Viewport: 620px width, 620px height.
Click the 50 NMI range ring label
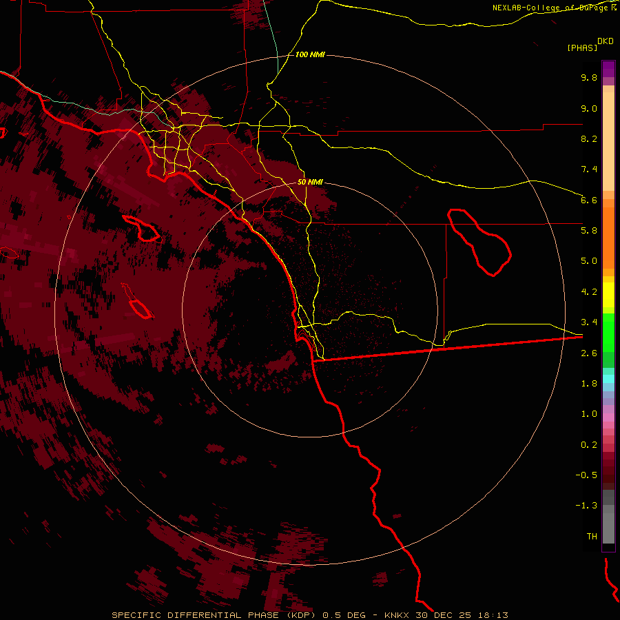click(310, 182)
